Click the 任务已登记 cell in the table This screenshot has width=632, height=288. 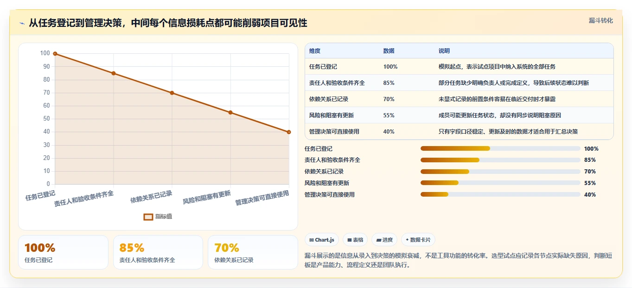[x=323, y=67]
